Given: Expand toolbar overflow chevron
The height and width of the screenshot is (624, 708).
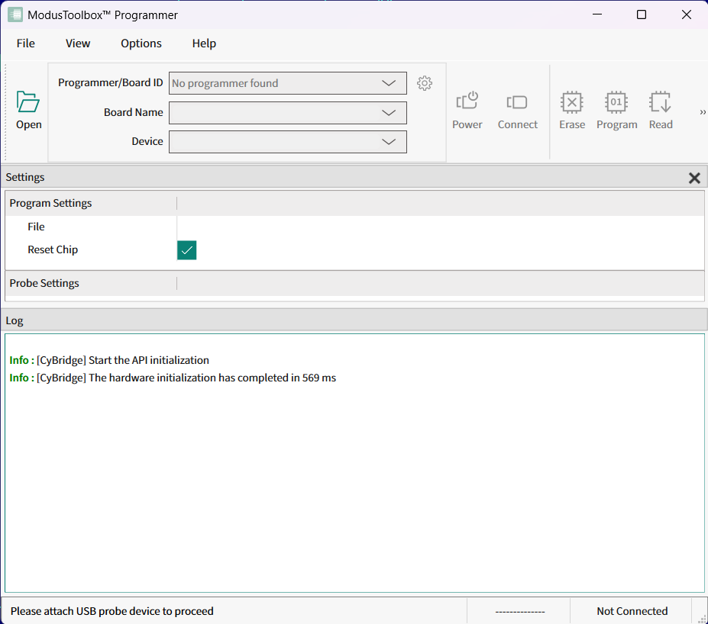Looking at the screenshot, I should [x=702, y=112].
